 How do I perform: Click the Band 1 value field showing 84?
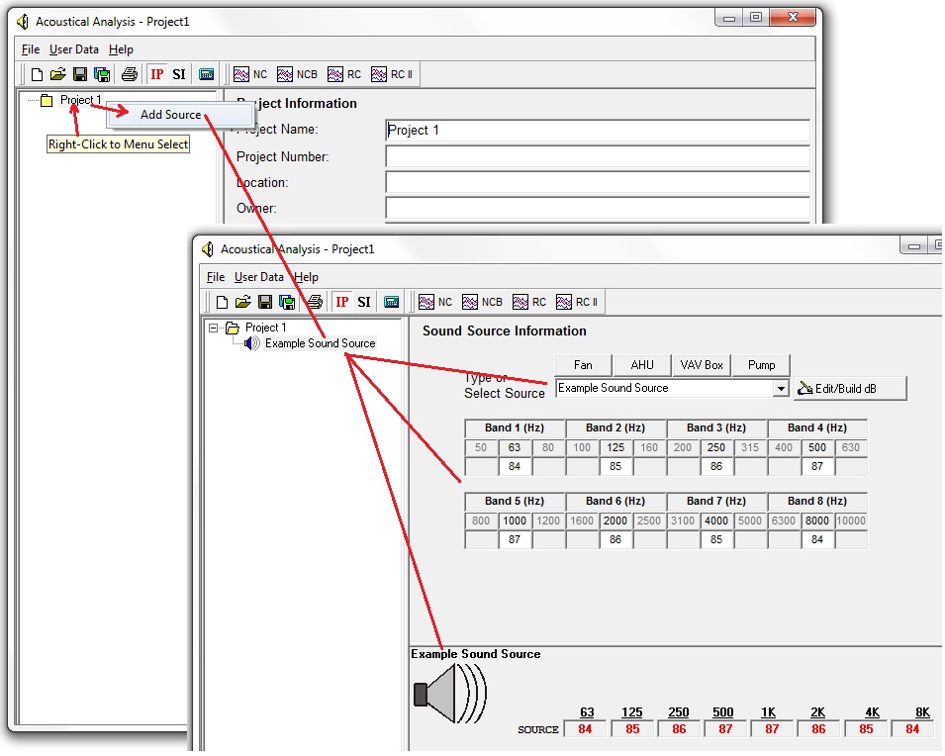[x=515, y=467]
